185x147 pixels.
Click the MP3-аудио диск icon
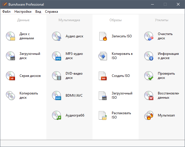click(57, 56)
